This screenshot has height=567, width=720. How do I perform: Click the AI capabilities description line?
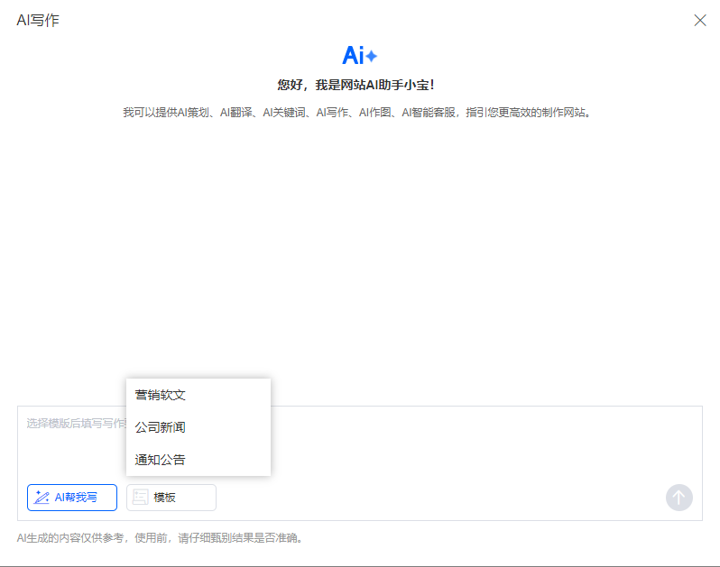(357, 113)
